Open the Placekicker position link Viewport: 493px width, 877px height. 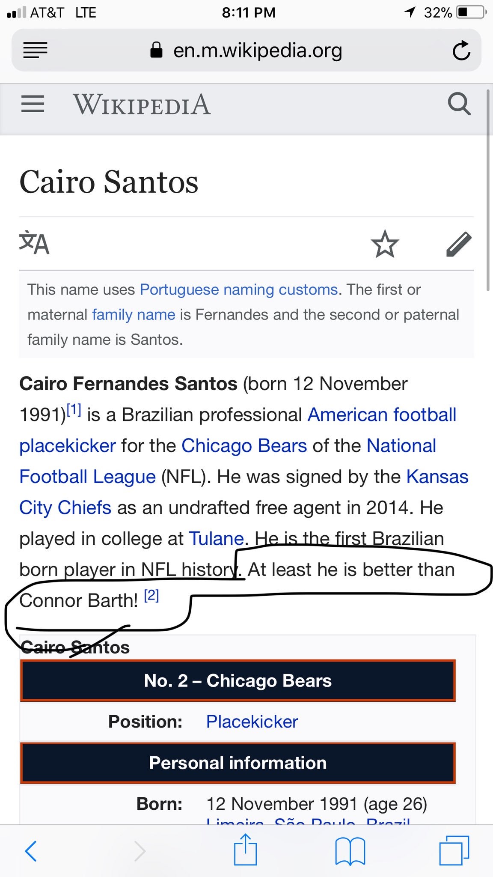(x=252, y=722)
